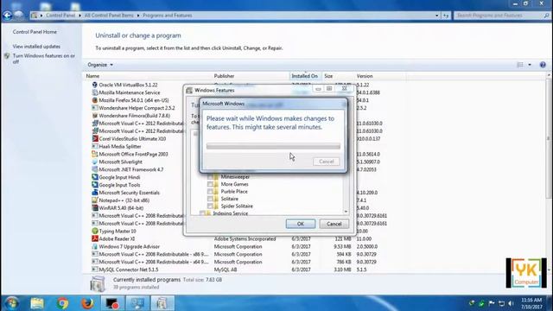The height and width of the screenshot is (311, 553).
Task: Open the Control Panel Home link
Action: (35, 32)
